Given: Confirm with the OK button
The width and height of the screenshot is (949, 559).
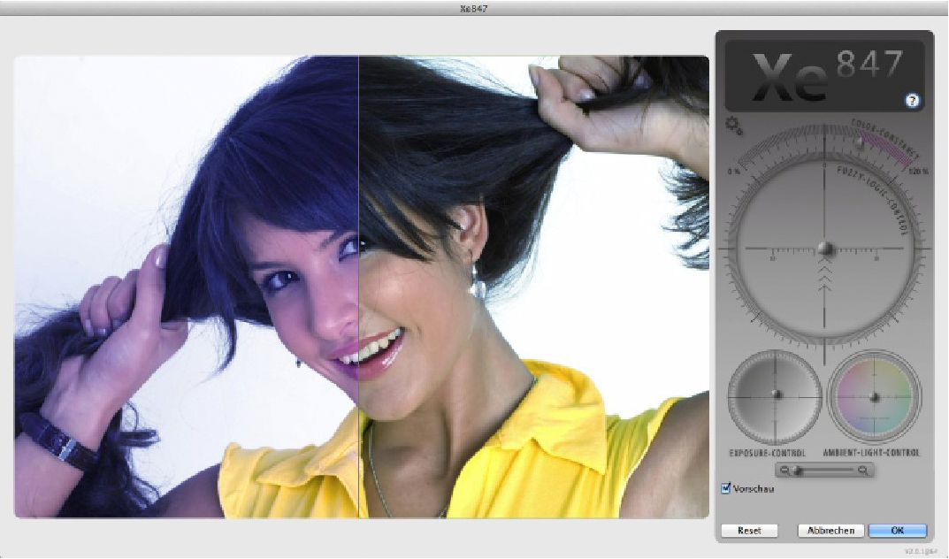Looking at the screenshot, I should 898,531.
